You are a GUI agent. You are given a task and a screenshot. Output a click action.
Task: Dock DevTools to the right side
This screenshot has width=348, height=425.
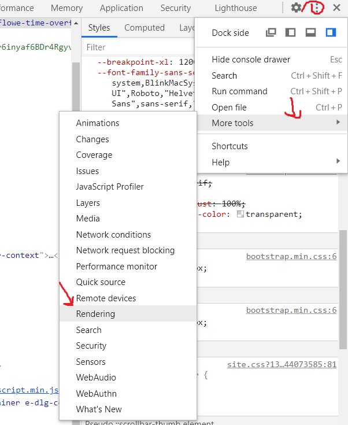coord(331,33)
